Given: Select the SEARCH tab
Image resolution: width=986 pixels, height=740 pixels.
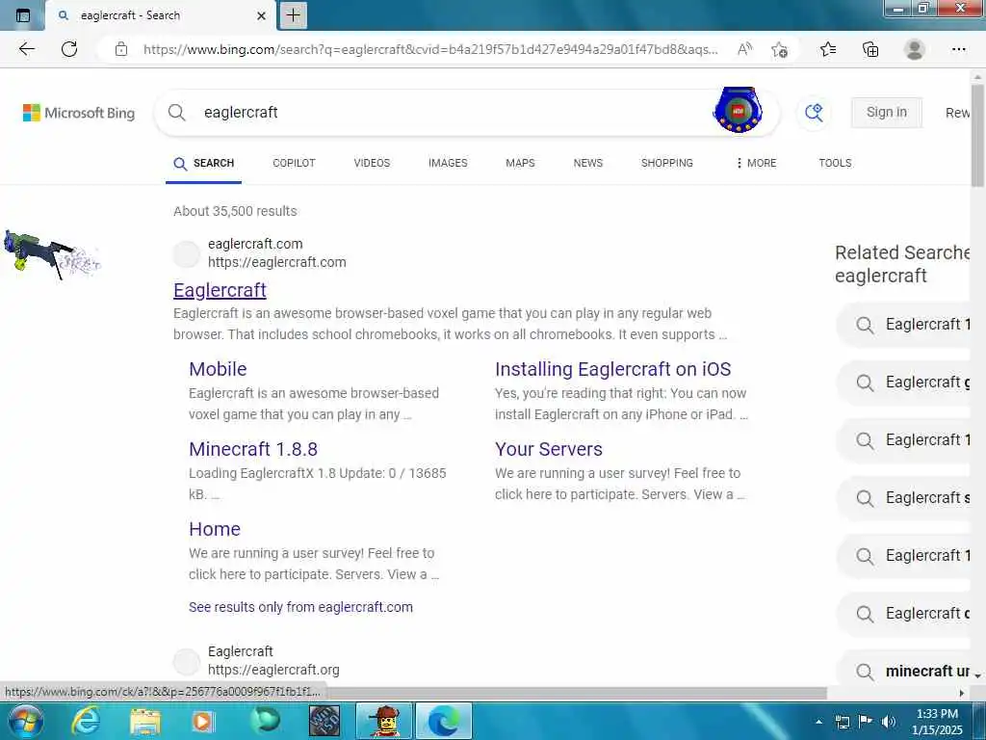Looking at the screenshot, I should click(x=204, y=163).
